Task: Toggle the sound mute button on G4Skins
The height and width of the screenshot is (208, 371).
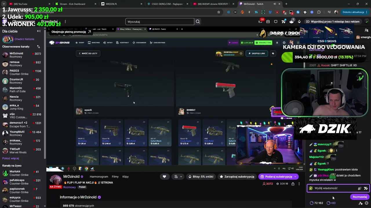Action: 273,53
